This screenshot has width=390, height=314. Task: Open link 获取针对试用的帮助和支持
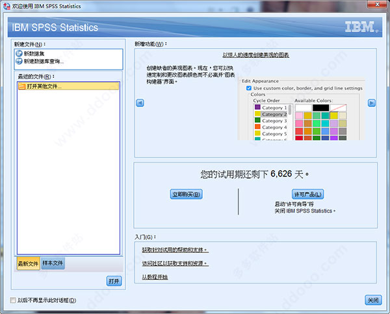(175, 250)
